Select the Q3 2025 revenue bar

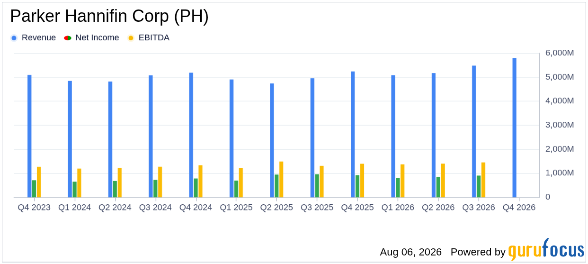312,137
